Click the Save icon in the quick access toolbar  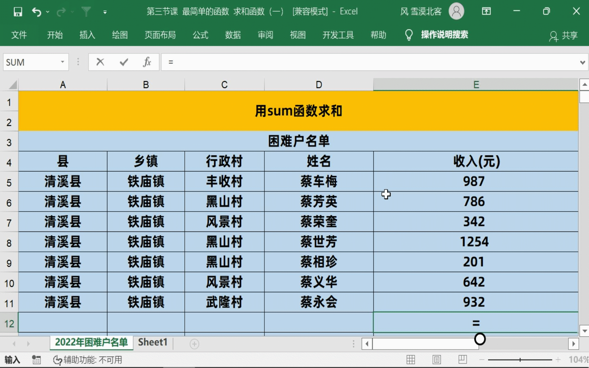[18, 12]
